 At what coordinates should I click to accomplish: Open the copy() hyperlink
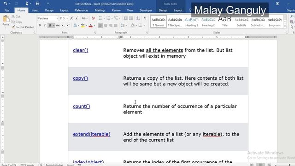(80, 78)
